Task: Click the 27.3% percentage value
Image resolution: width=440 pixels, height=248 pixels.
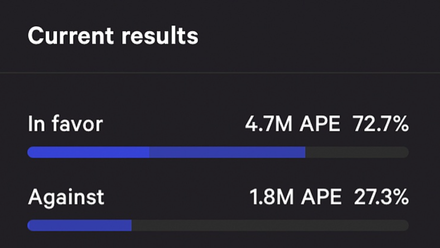Action: click(382, 197)
